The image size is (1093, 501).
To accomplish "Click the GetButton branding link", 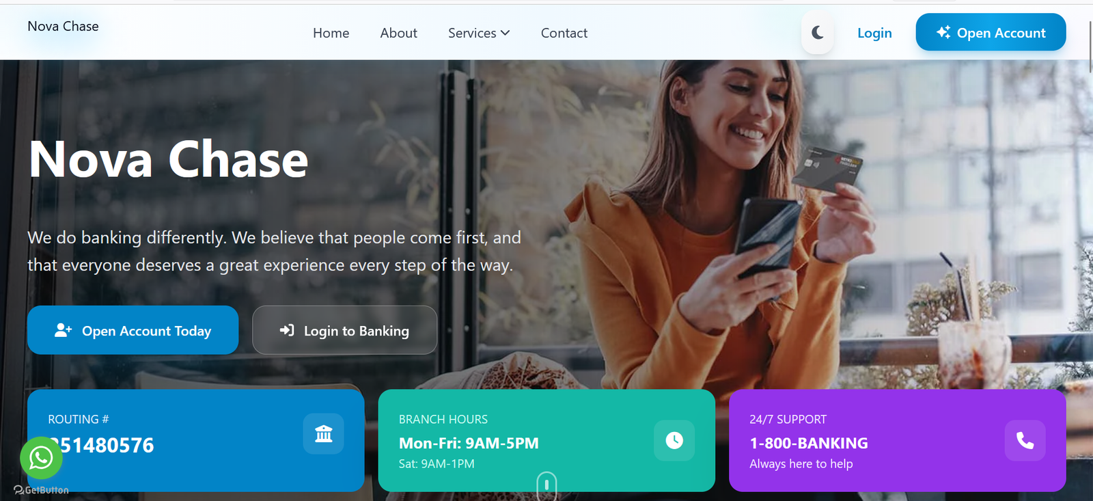I will (41, 490).
